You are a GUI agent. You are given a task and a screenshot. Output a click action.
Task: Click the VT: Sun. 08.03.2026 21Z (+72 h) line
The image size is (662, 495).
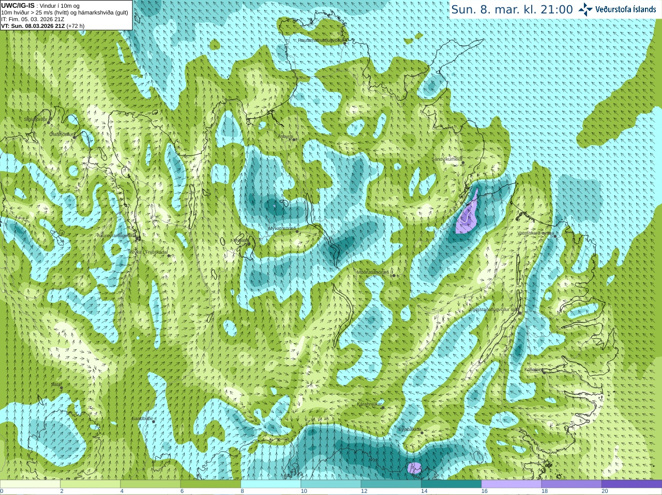[x=43, y=26]
